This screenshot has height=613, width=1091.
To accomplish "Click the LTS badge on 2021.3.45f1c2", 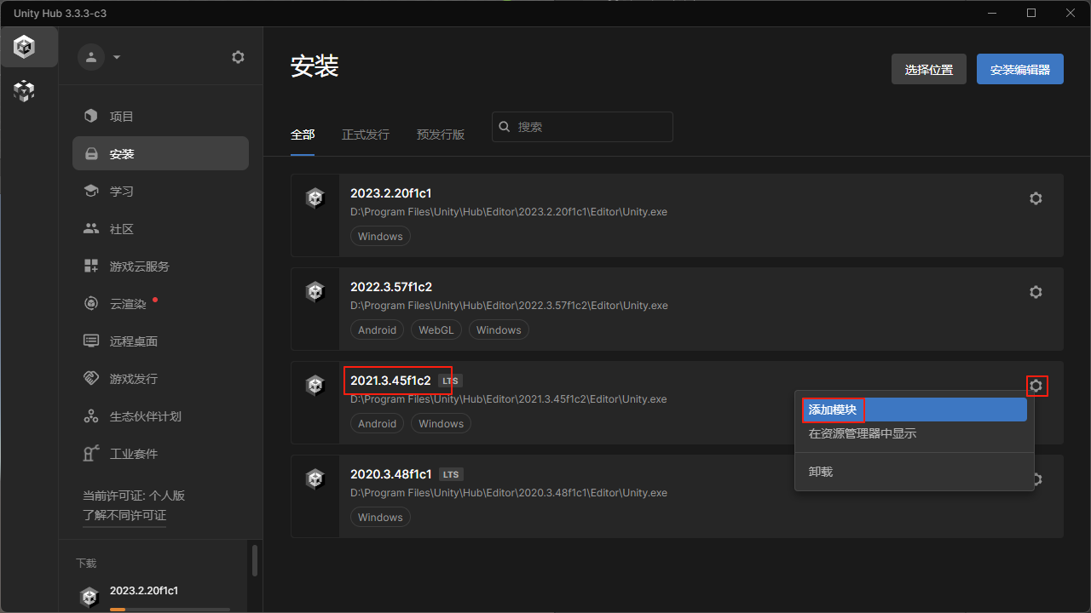I will pyautogui.click(x=450, y=381).
